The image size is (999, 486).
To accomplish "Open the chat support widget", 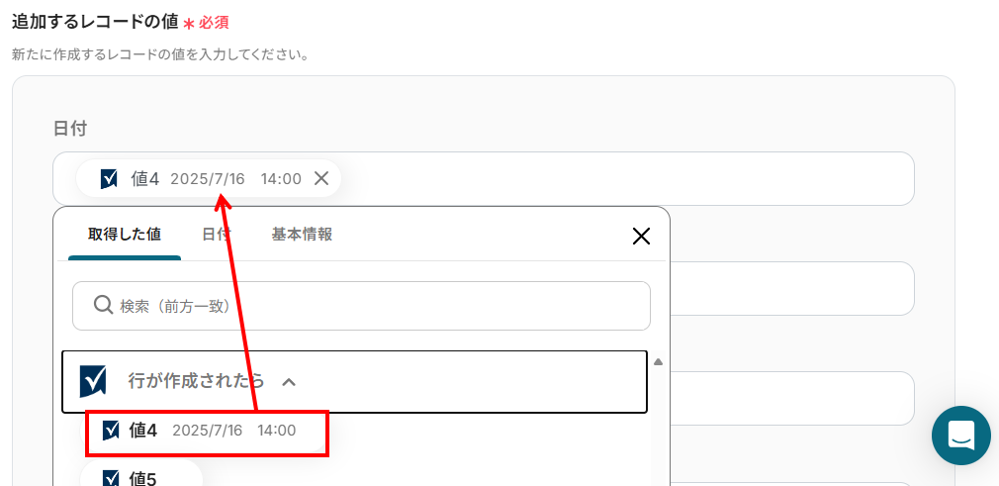I will (960, 435).
